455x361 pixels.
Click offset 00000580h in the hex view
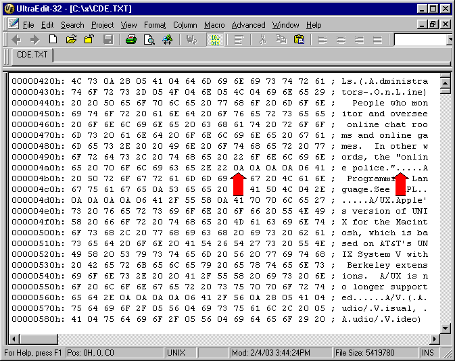38,319
